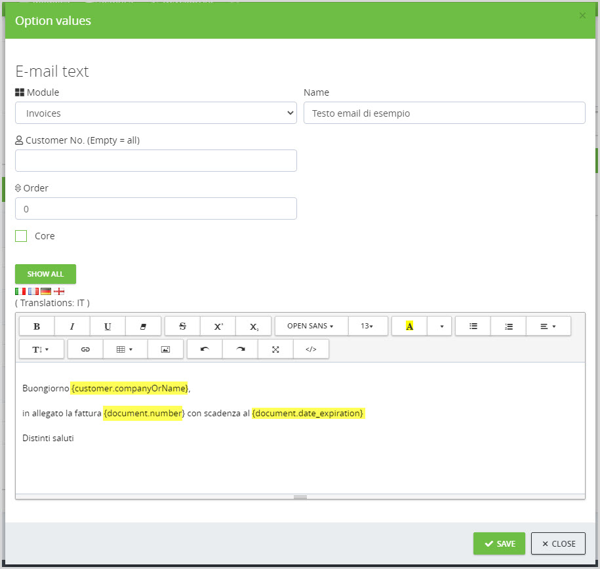Toggle full screen editor mode
The image size is (600, 569).
tap(275, 349)
